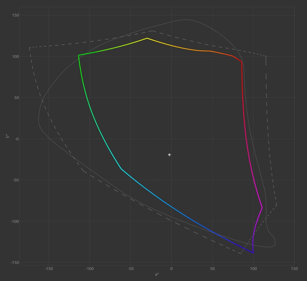This screenshot has width=307, height=281.
Task: Select the -100 tick label on a* axis
Action: click(x=90, y=269)
